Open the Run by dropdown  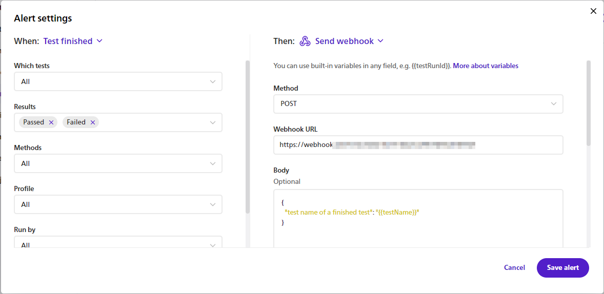click(x=118, y=243)
